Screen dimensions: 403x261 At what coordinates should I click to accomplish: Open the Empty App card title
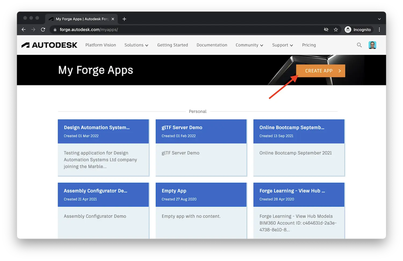tap(174, 191)
